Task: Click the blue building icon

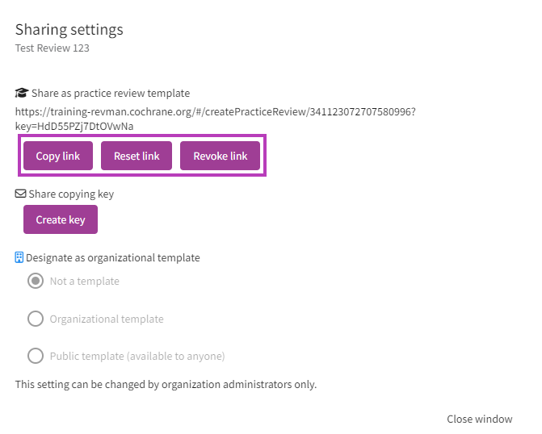Action: coord(20,258)
